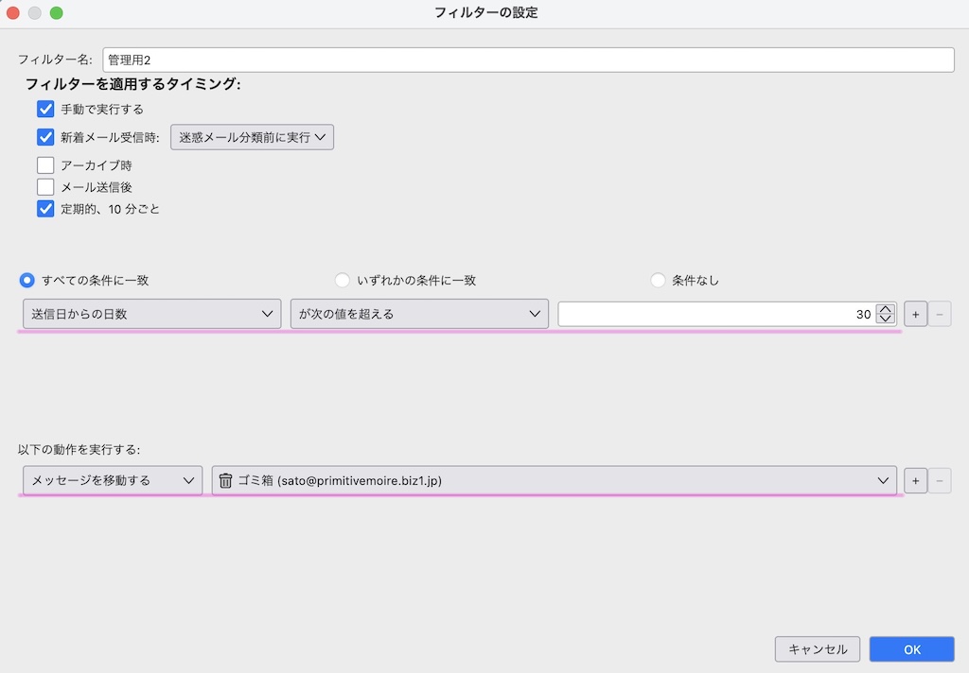
Task: Open the 送信日からの日数 condition dropdown
Action: (x=151, y=314)
